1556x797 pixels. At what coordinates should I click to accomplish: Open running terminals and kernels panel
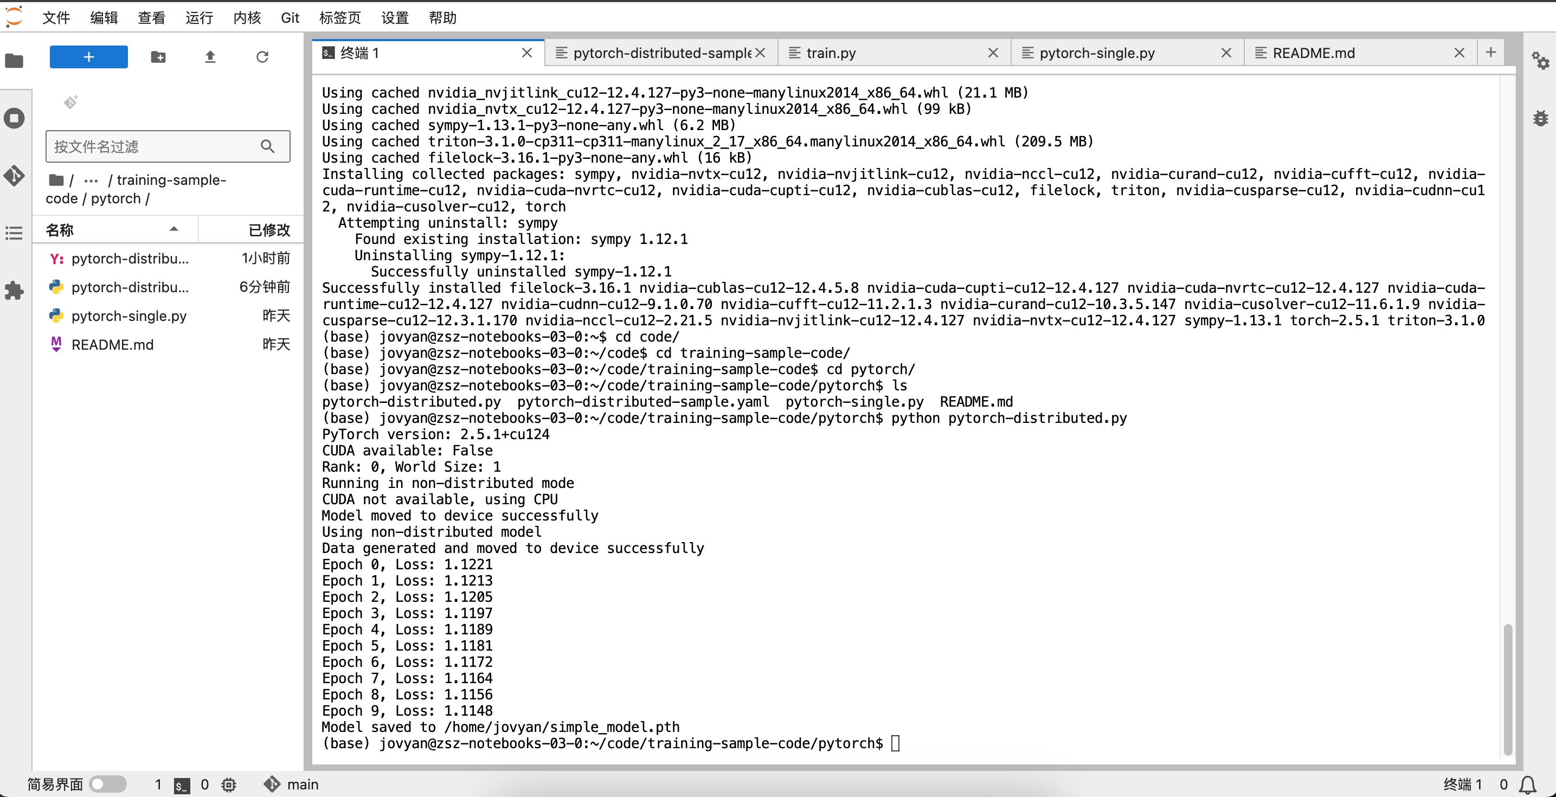point(14,118)
